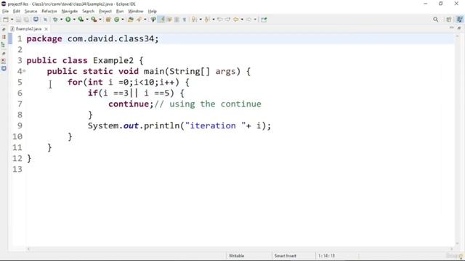
Task: Expand the Run configurations dropdown arrow
Action: tap(74, 20)
